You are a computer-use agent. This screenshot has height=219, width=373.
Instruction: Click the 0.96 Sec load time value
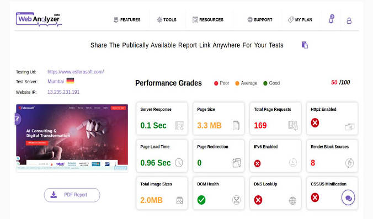pyautogui.click(x=156, y=163)
